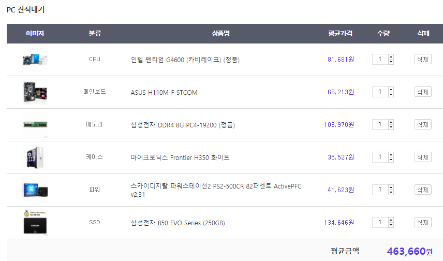Viewport: 443px width, 261px height.
Task: Delete the ASUS motherboard row
Action: pyautogui.click(x=423, y=92)
